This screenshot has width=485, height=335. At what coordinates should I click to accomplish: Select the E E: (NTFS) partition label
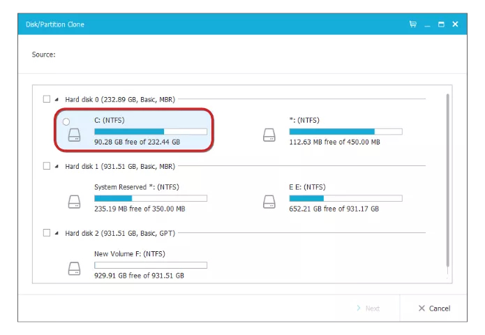point(307,187)
